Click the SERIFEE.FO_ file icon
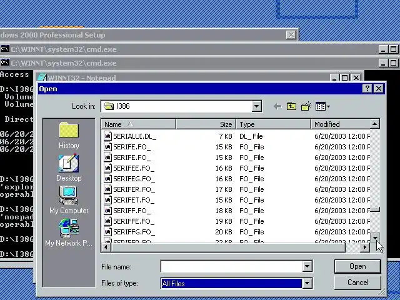Viewport: 400px width, 300px height. (x=107, y=168)
